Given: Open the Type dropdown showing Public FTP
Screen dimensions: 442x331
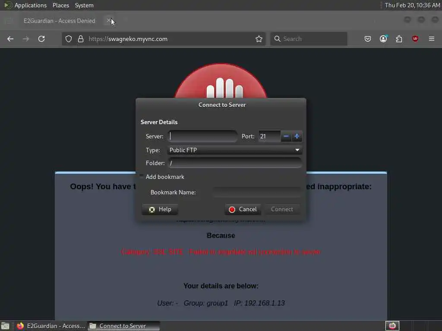Looking at the screenshot, I should point(234,150).
